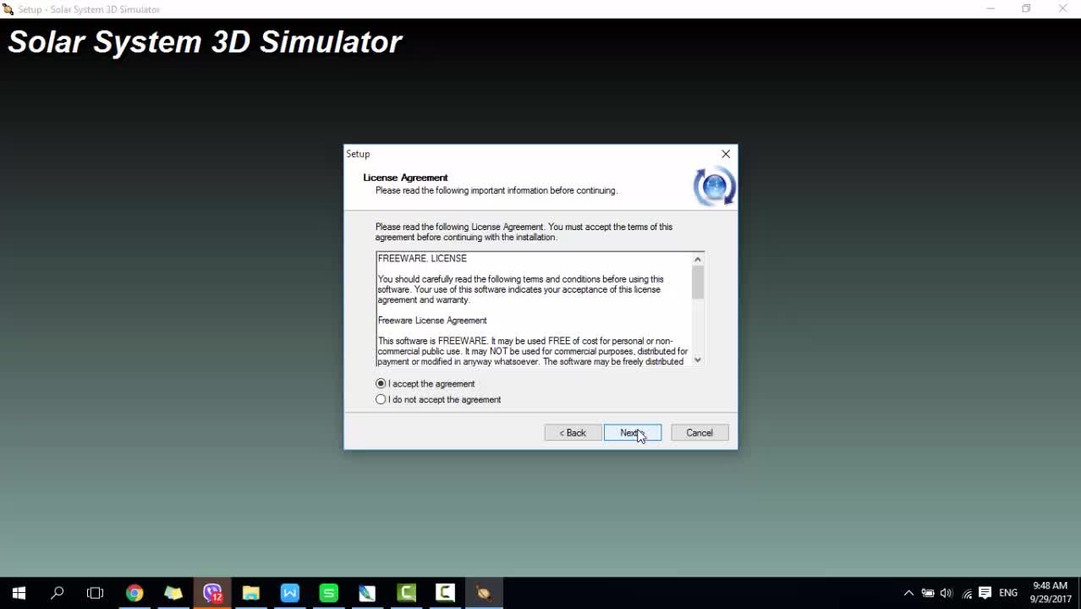
Task: Restore down the installer window
Action: click(x=1026, y=8)
